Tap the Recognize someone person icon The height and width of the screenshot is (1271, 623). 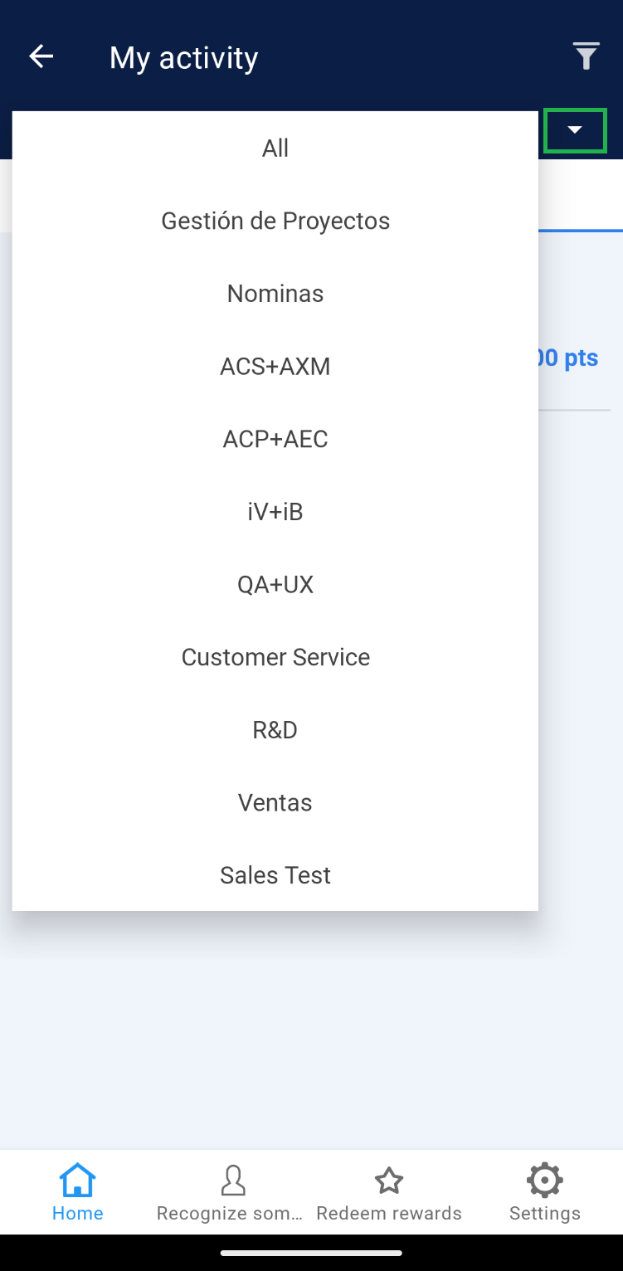pos(233,1180)
